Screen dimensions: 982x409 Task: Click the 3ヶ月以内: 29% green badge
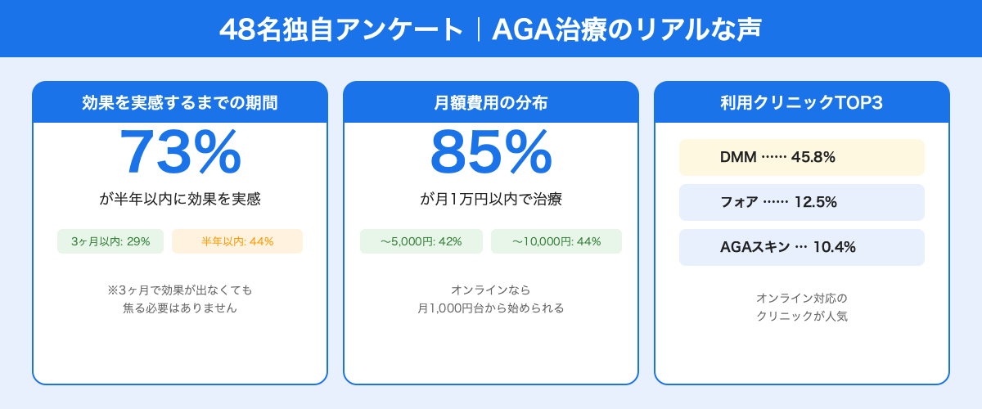tap(110, 241)
